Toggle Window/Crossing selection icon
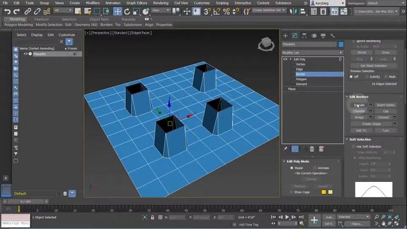 [106, 11]
